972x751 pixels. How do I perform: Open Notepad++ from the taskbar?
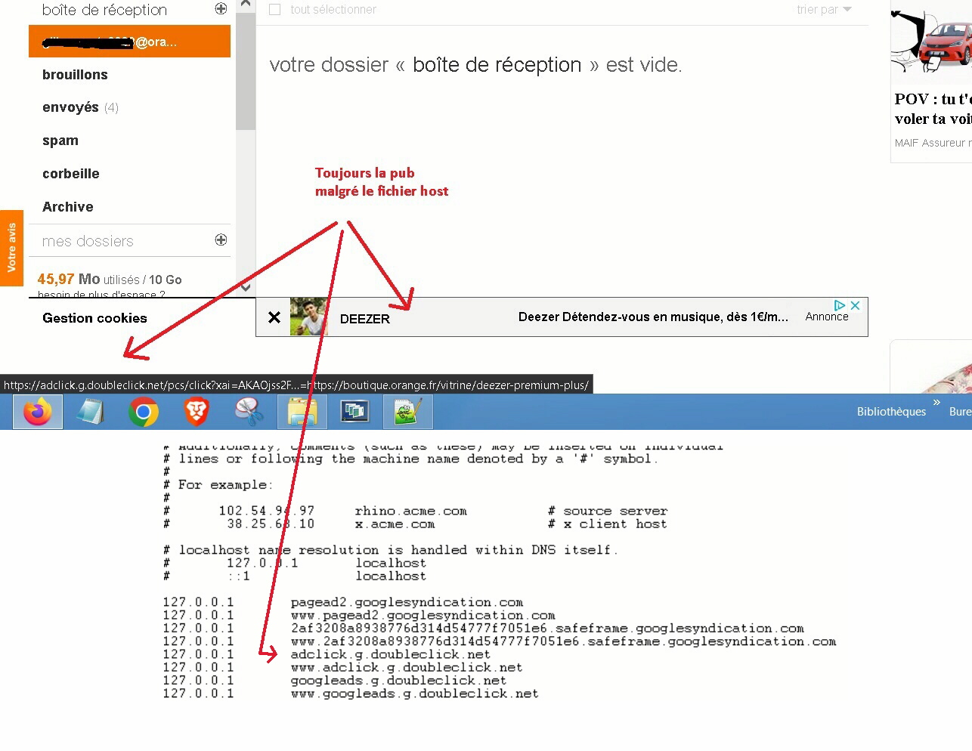pos(408,412)
